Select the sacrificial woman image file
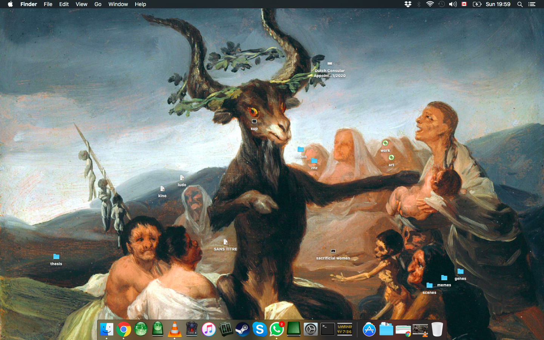544x340 pixels. pyautogui.click(x=333, y=251)
